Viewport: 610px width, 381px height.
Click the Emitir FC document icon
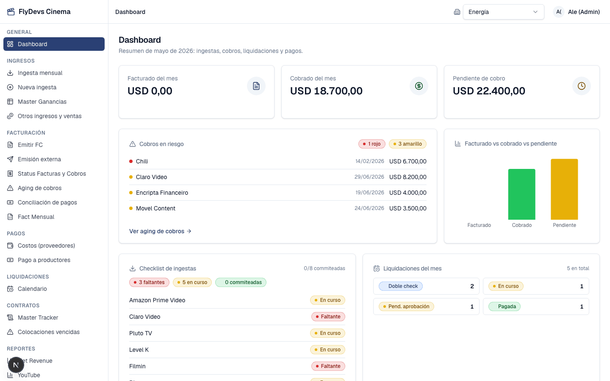pos(10,145)
